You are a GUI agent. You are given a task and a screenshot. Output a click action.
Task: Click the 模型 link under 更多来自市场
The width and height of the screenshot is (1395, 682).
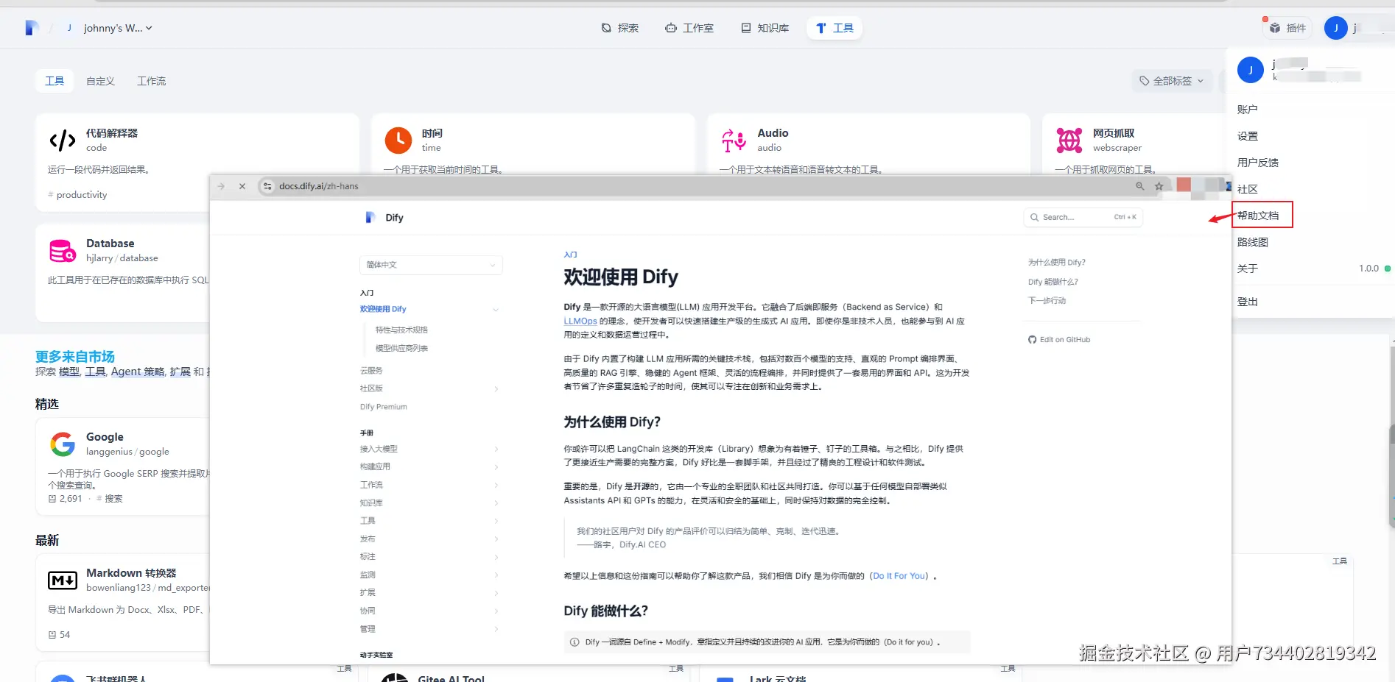click(69, 372)
